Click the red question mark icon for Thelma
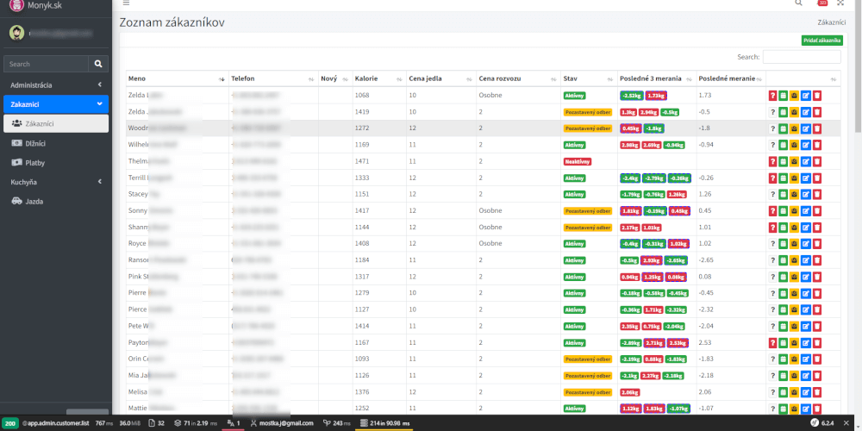The height and width of the screenshot is (431, 862). tap(773, 161)
